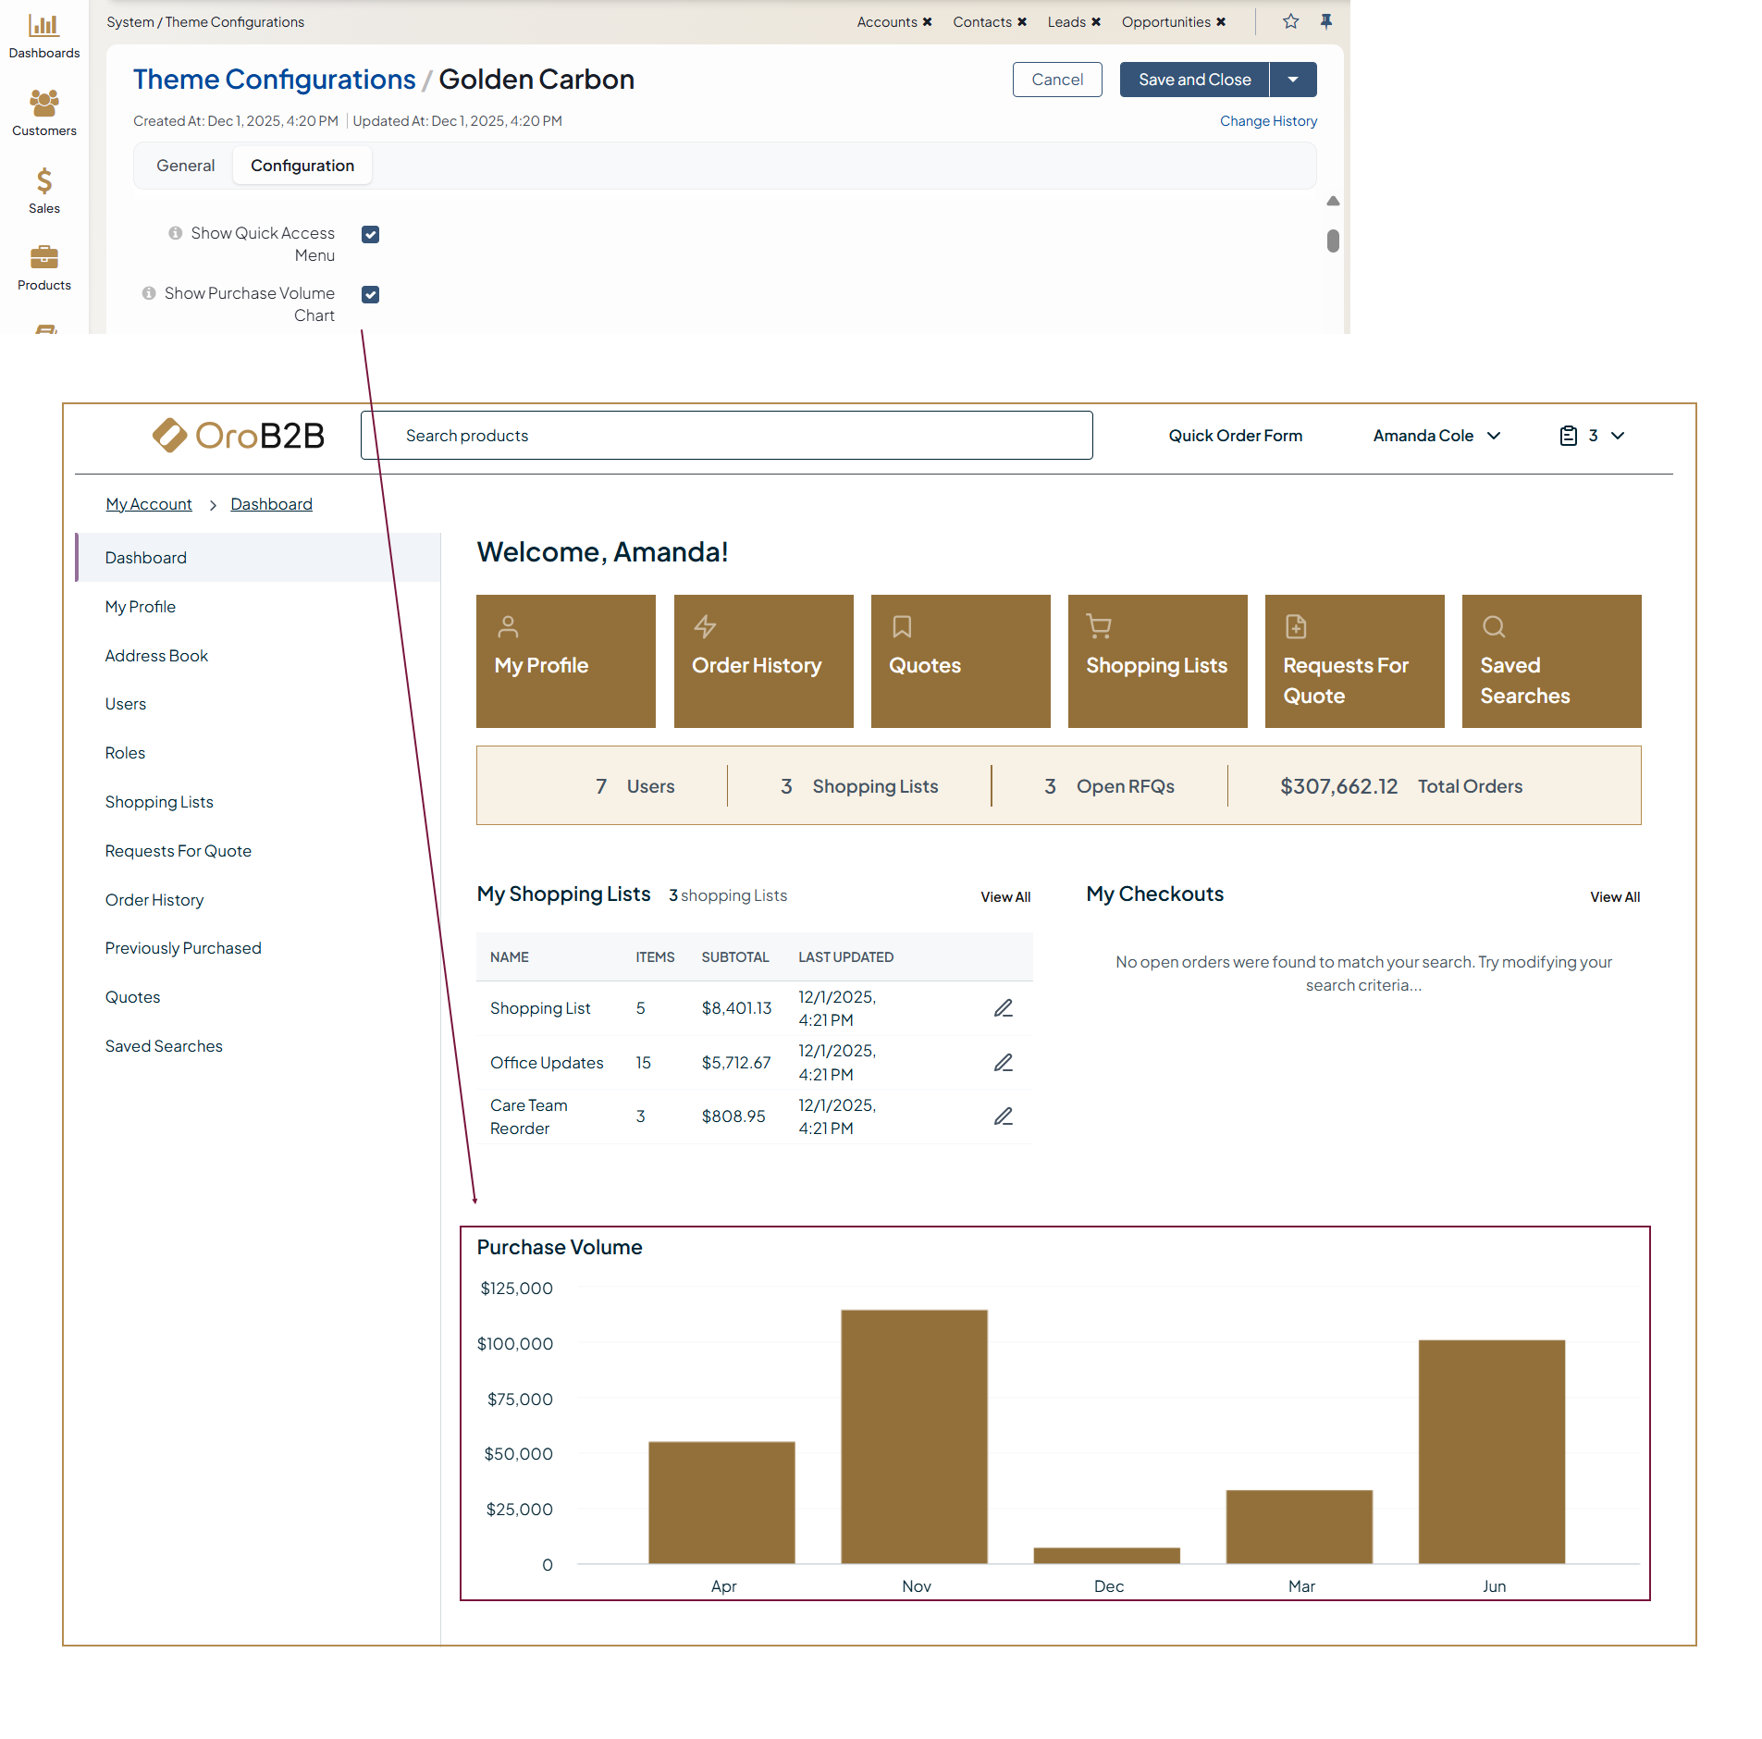The image size is (1762, 1739).
Task: Click the Cancel button
Action: [x=1056, y=80]
